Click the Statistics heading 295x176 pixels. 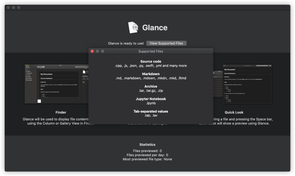[x=147, y=145]
